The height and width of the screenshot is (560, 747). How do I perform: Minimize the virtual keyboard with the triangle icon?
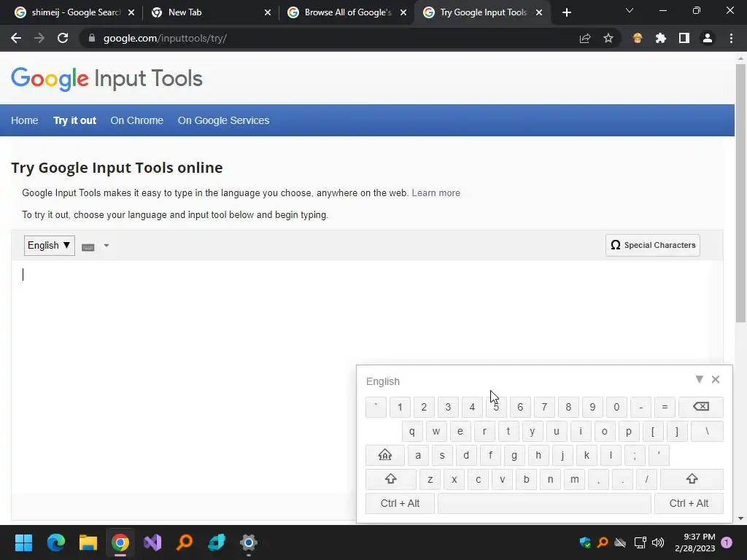pyautogui.click(x=700, y=379)
